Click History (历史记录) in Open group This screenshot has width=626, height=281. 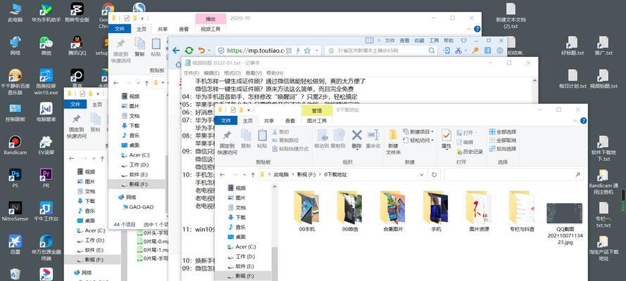click(x=469, y=152)
